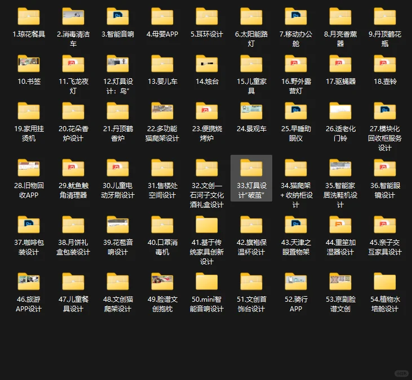Click the 43.天津之眼置物架 folder icon

(296, 225)
